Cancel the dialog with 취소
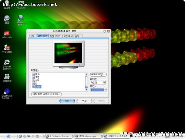 click(x=84, y=101)
